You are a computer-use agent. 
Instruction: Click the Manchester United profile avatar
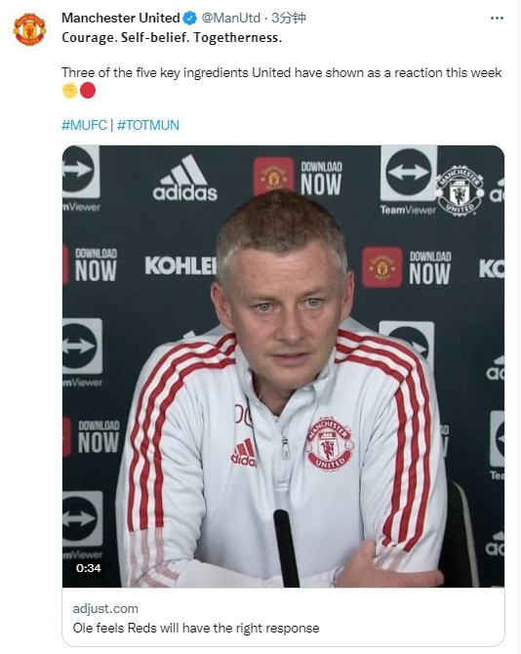tap(29, 29)
